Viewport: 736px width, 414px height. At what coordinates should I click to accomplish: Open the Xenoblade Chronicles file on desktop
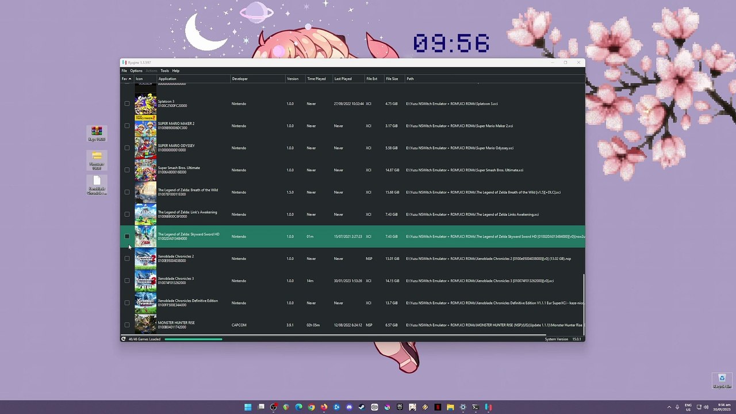pyautogui.click(x=97, y=186)
